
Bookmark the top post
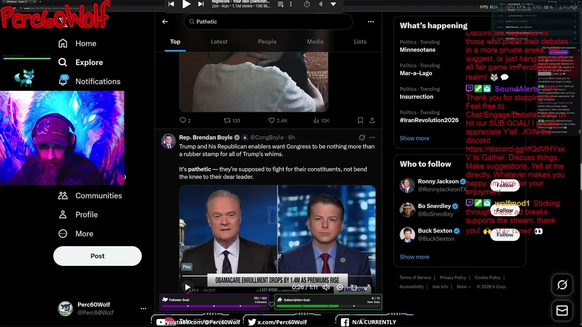pyautogui.click(x=360, y=120)
